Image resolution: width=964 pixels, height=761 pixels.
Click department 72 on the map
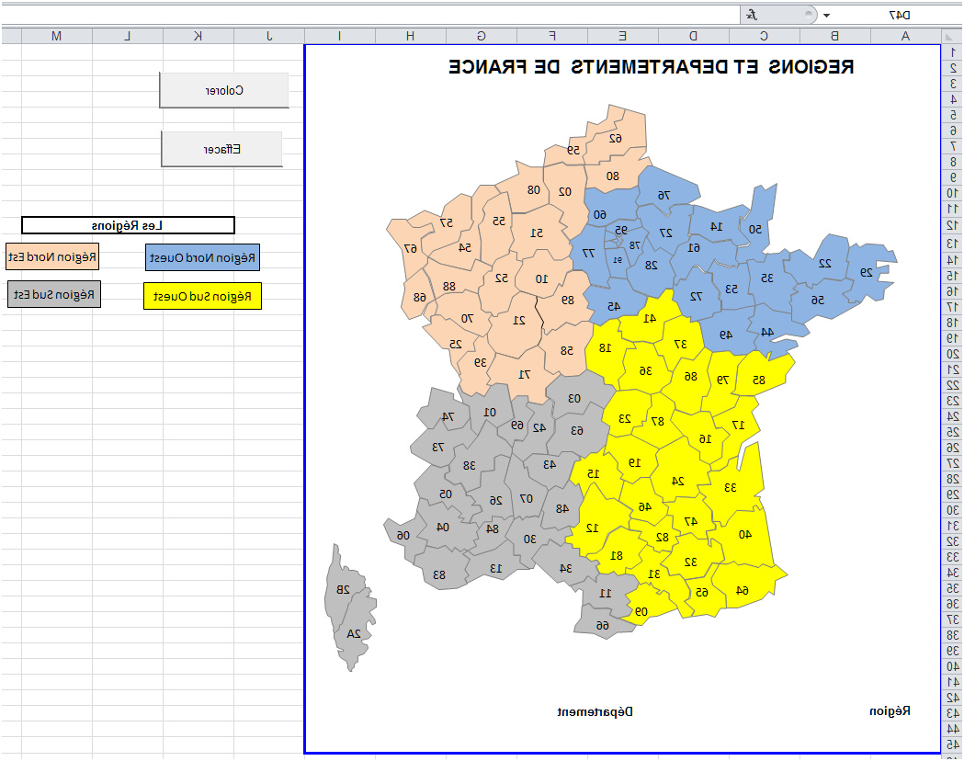[696, 296]
